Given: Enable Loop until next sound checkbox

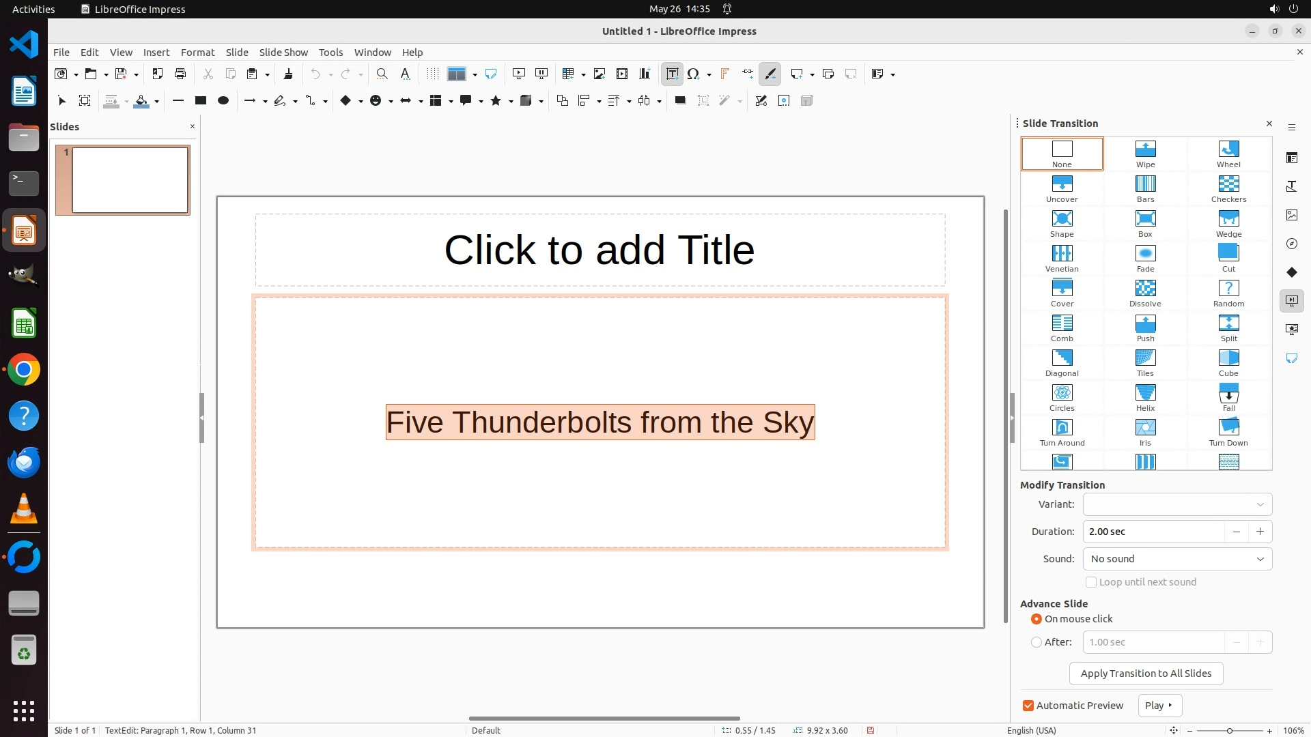Looking at the screenshot, I should pos(1091,582).
